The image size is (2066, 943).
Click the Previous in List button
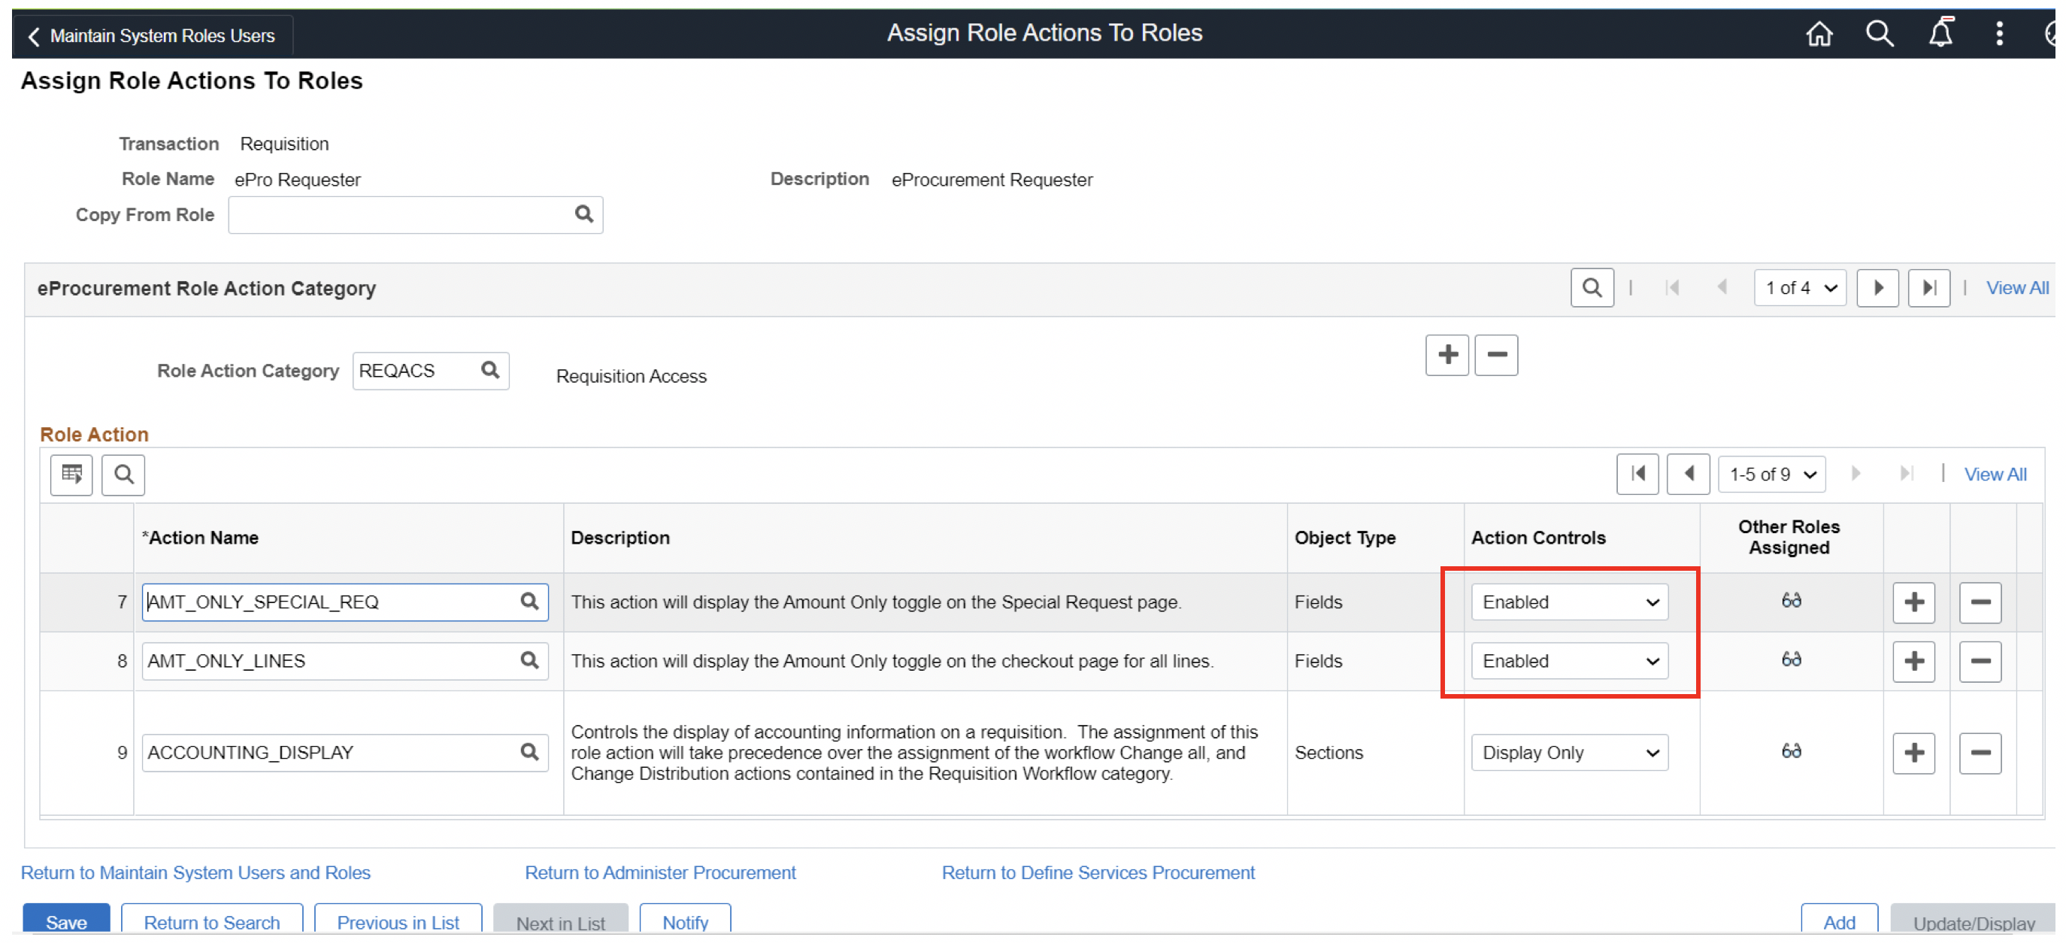click(398, 921)
